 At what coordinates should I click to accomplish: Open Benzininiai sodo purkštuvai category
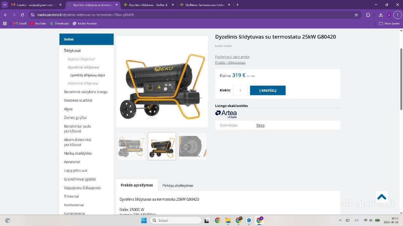tap(78, 129)
